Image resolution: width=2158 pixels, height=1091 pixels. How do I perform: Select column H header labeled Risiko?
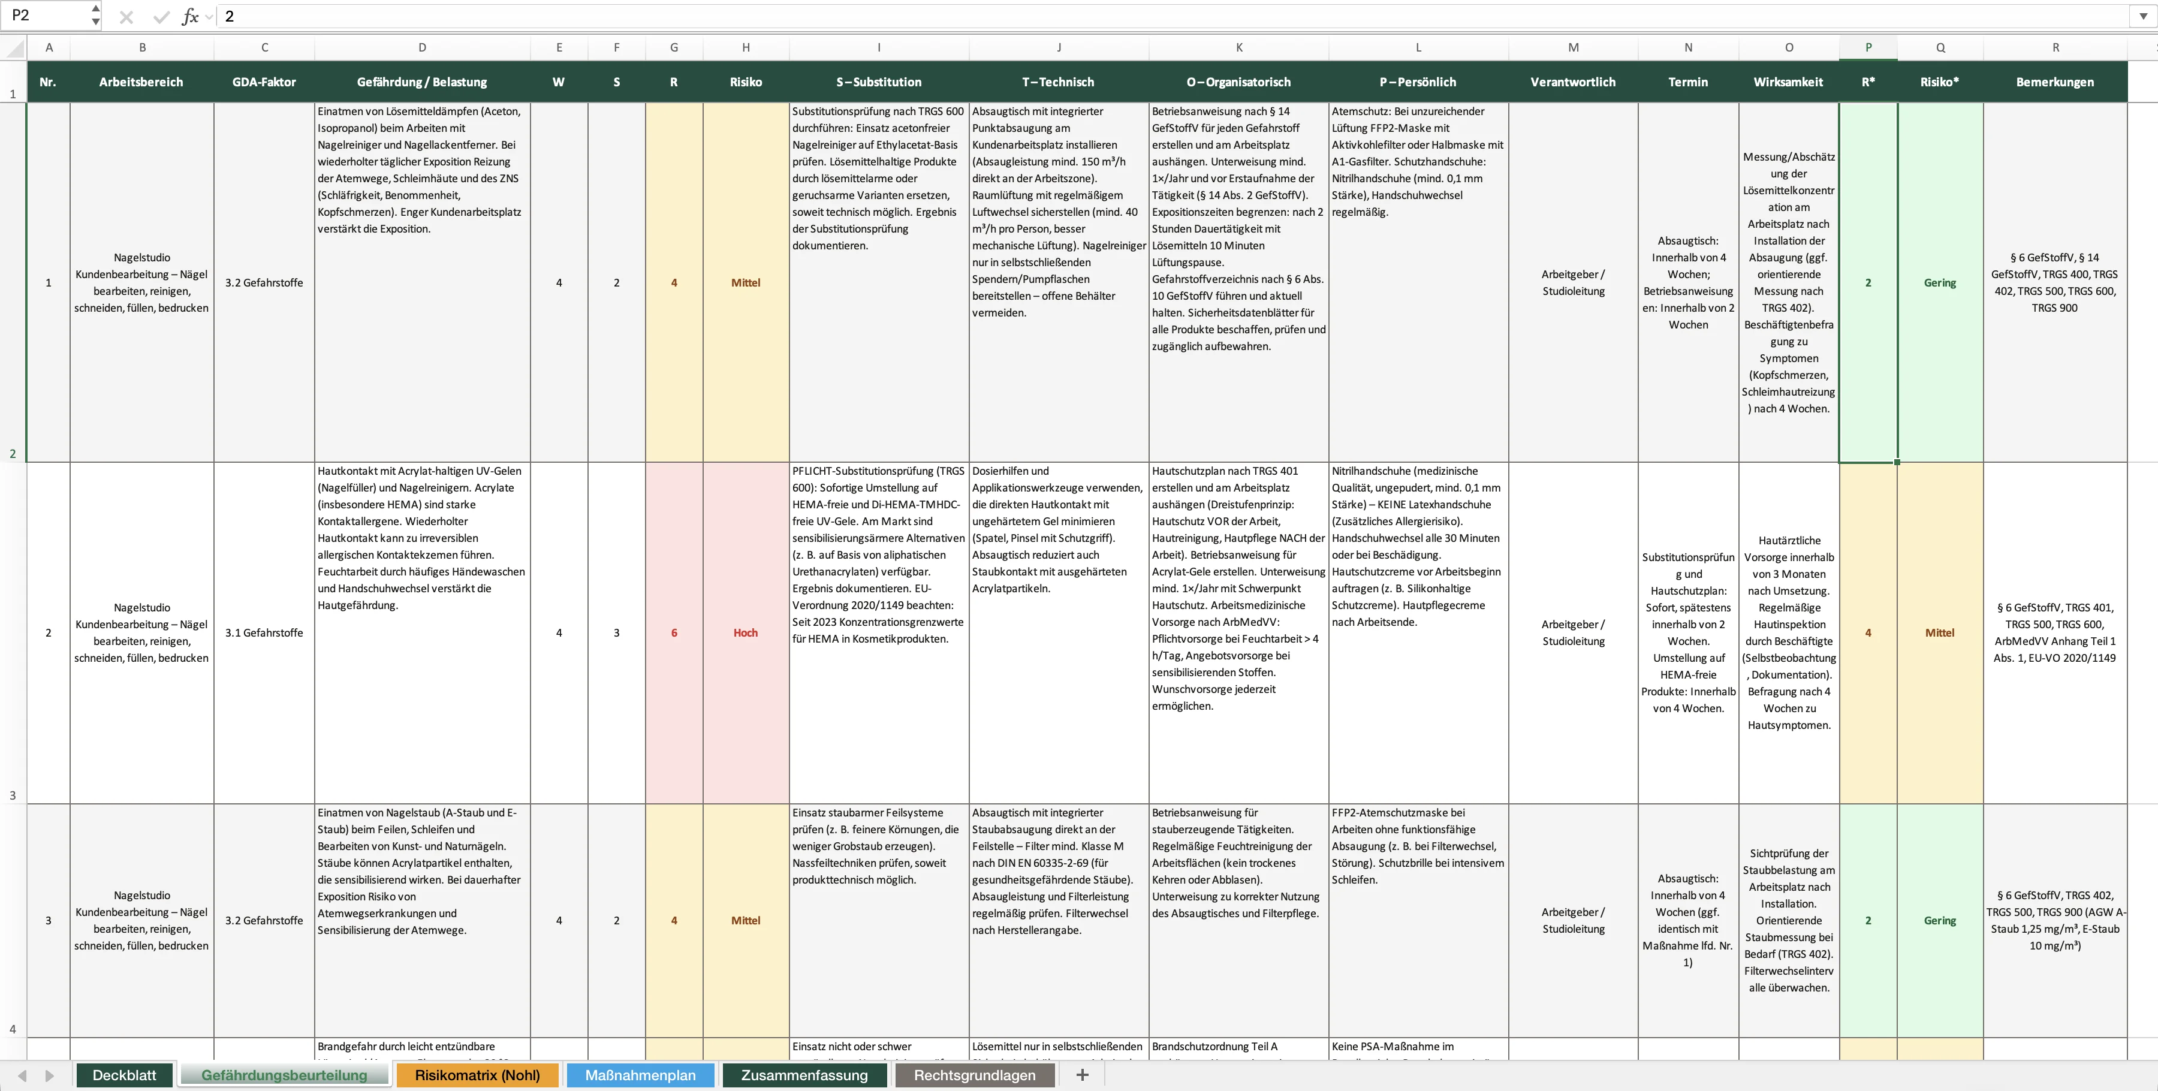[745, 48]
